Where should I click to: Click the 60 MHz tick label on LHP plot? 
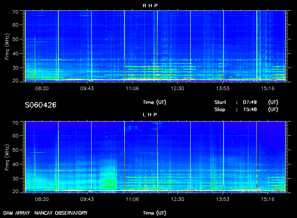point(15,136)
